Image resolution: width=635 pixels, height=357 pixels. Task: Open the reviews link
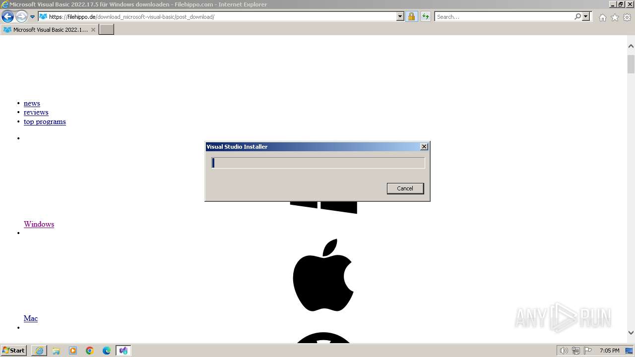point(36,112)
